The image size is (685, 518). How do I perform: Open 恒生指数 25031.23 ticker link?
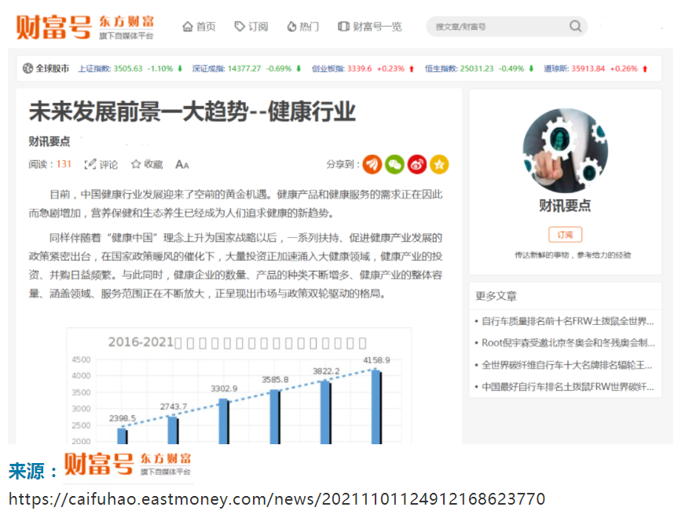(x=479, y=68)
